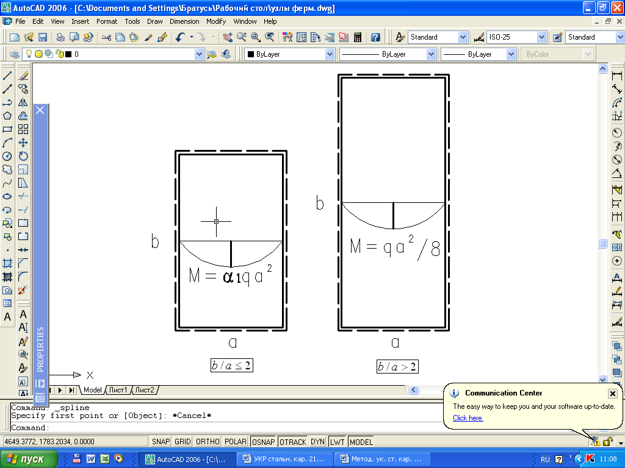Screen dimensions: 625x468
Task: Toggle GRID display in status bar
Action: click(x=182, y=442)
